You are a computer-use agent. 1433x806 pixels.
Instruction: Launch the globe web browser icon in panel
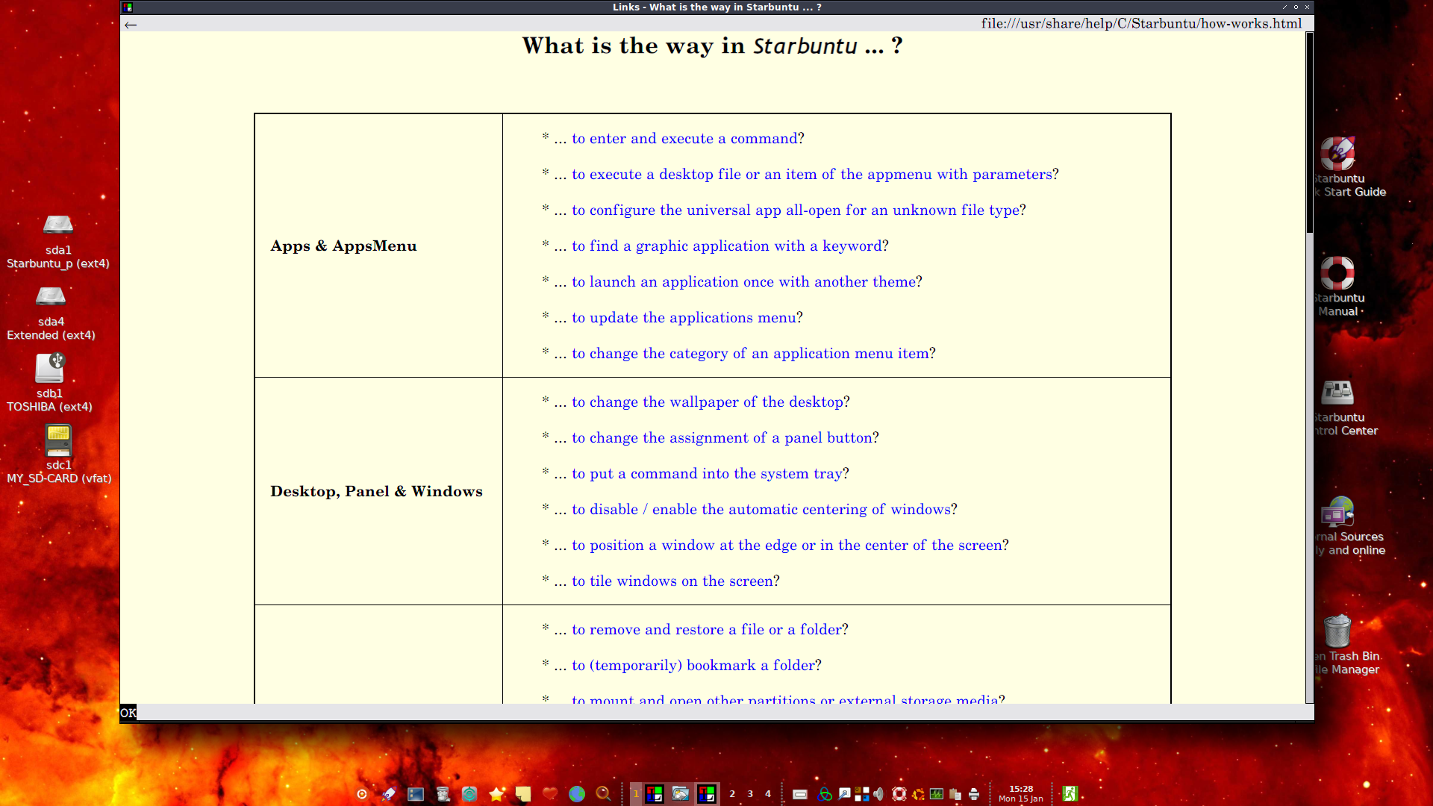pyautogui.click(x=577, y=794)
